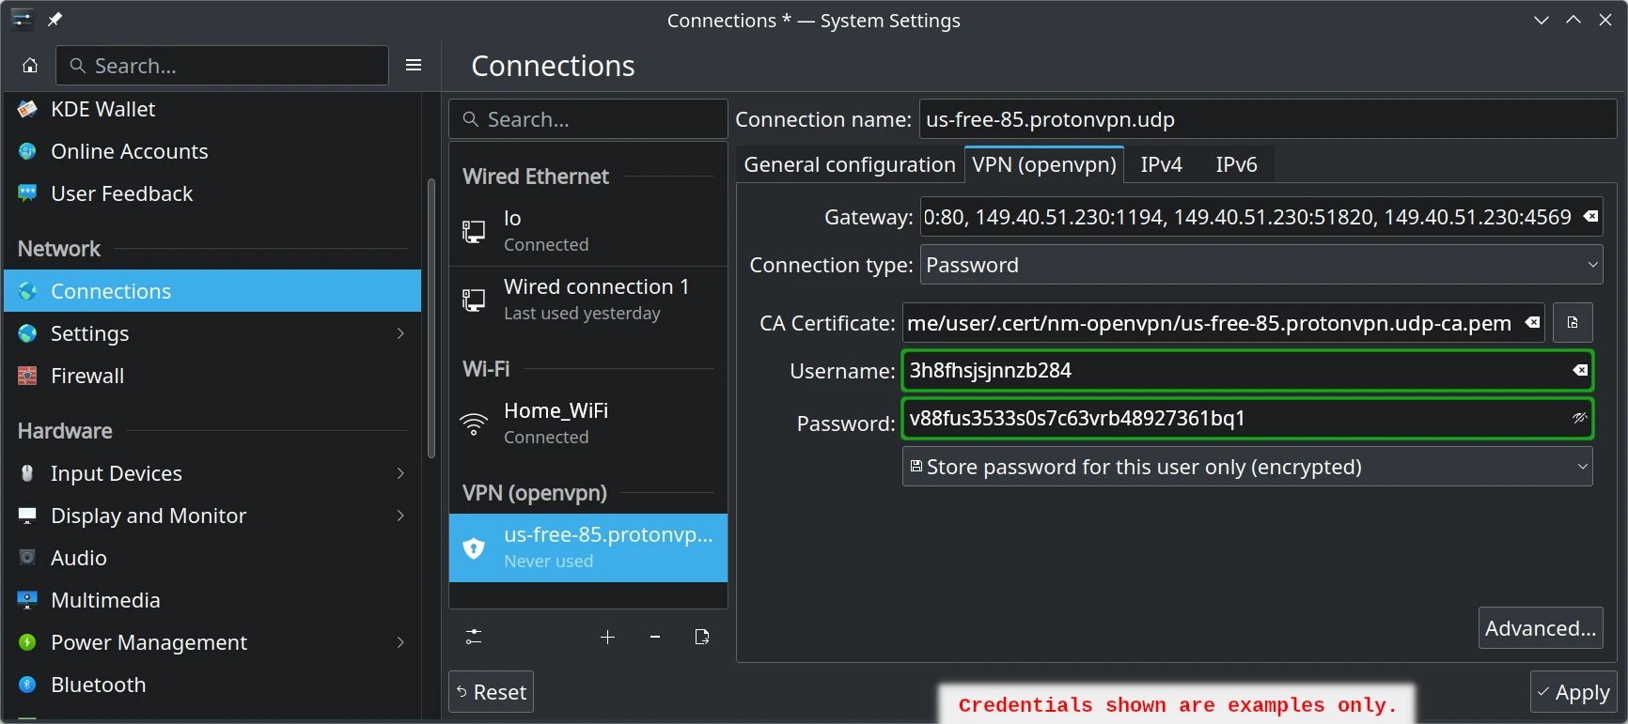Screen dimensions: 1628x724
Task: Clear the Gateway field with its icon
Action: (1590, 217)
